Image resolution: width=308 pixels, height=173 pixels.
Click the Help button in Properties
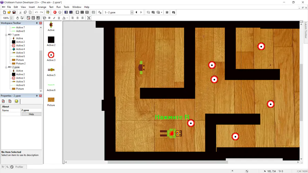(x=31, y=114)
